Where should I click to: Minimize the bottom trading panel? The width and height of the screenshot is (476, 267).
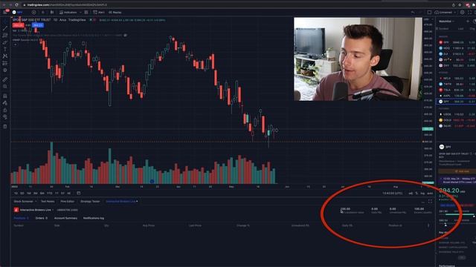point(423,202)
